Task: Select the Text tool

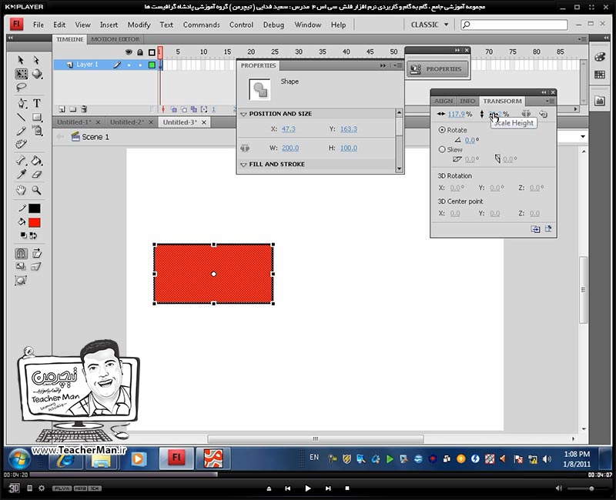Action: (x=36, y=103)
